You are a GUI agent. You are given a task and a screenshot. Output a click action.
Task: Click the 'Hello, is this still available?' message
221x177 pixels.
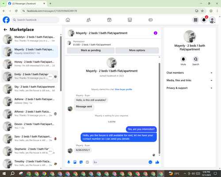click(91, 100)
